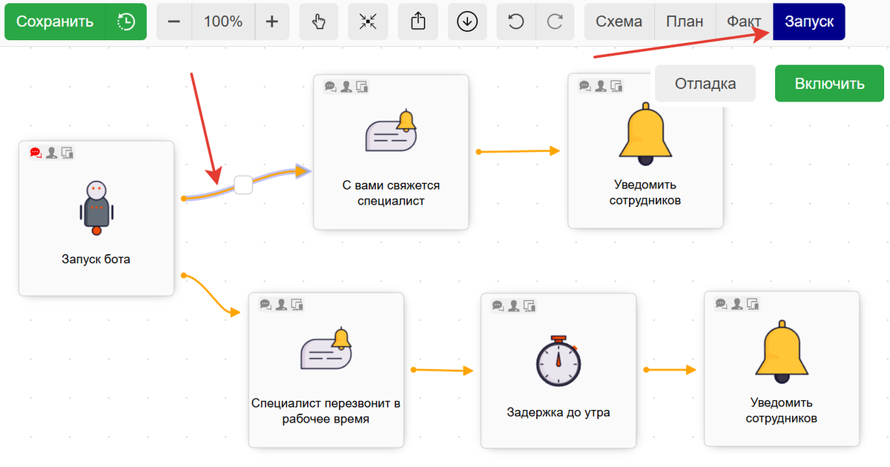Click the share export icon
The height and width of the screenshot is (467, 890).
418,21
